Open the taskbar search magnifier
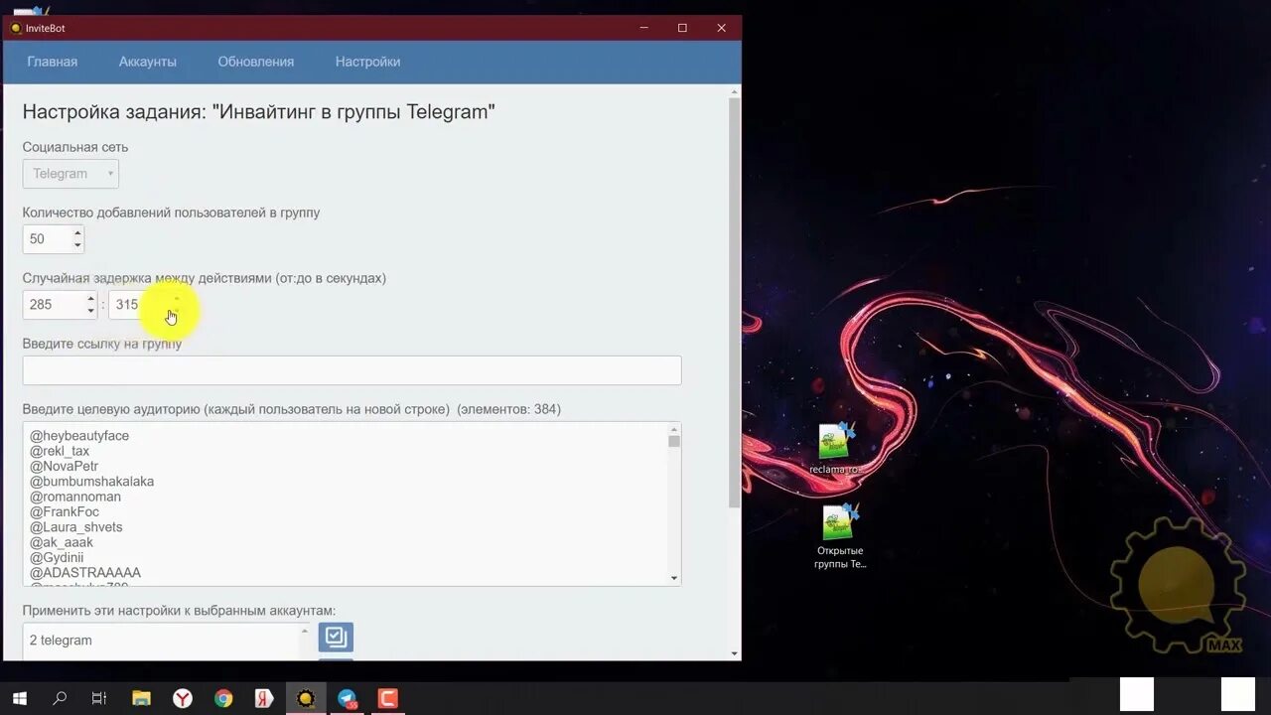 tap(60, 698)
